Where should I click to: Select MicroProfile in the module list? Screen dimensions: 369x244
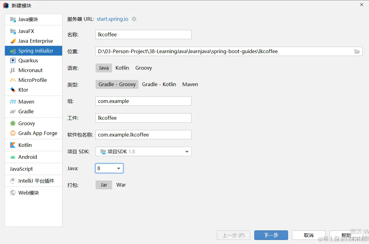pos(33,80)
